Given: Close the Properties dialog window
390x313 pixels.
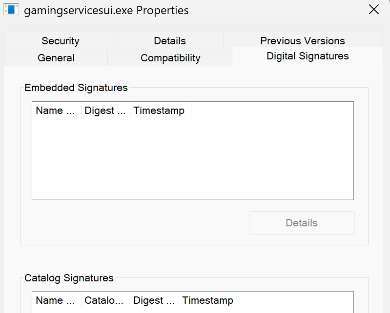Looking at the screenshot, I should coord(374,10).
